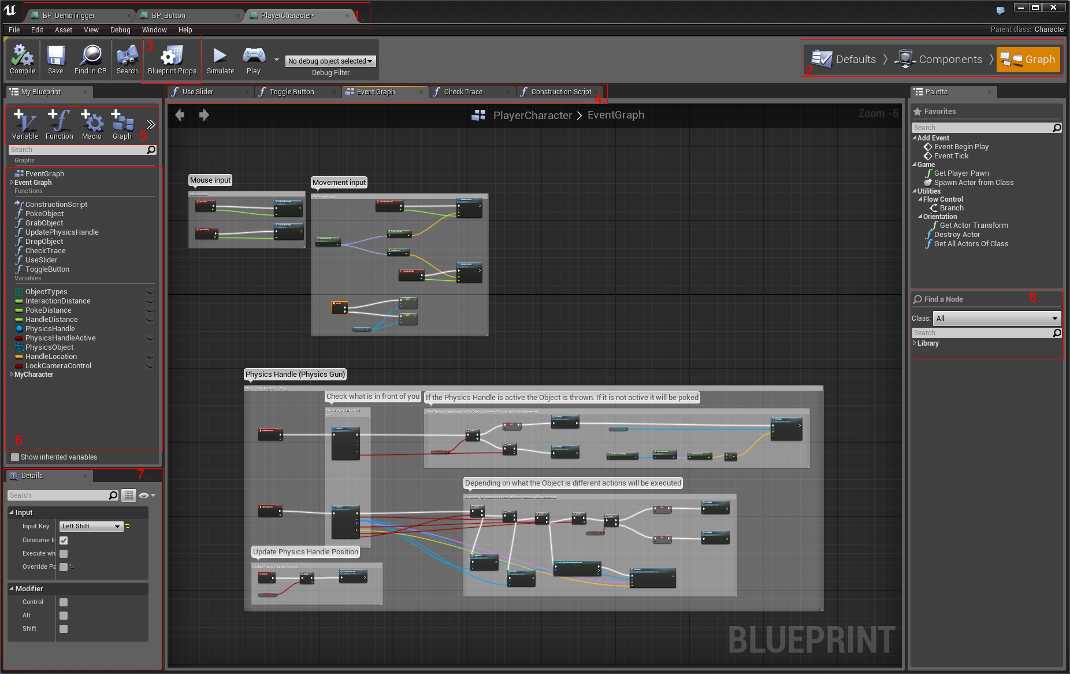Open the Use Slider graph tab
This screenshot has height=674, width=1070.
tap(210, 92)
